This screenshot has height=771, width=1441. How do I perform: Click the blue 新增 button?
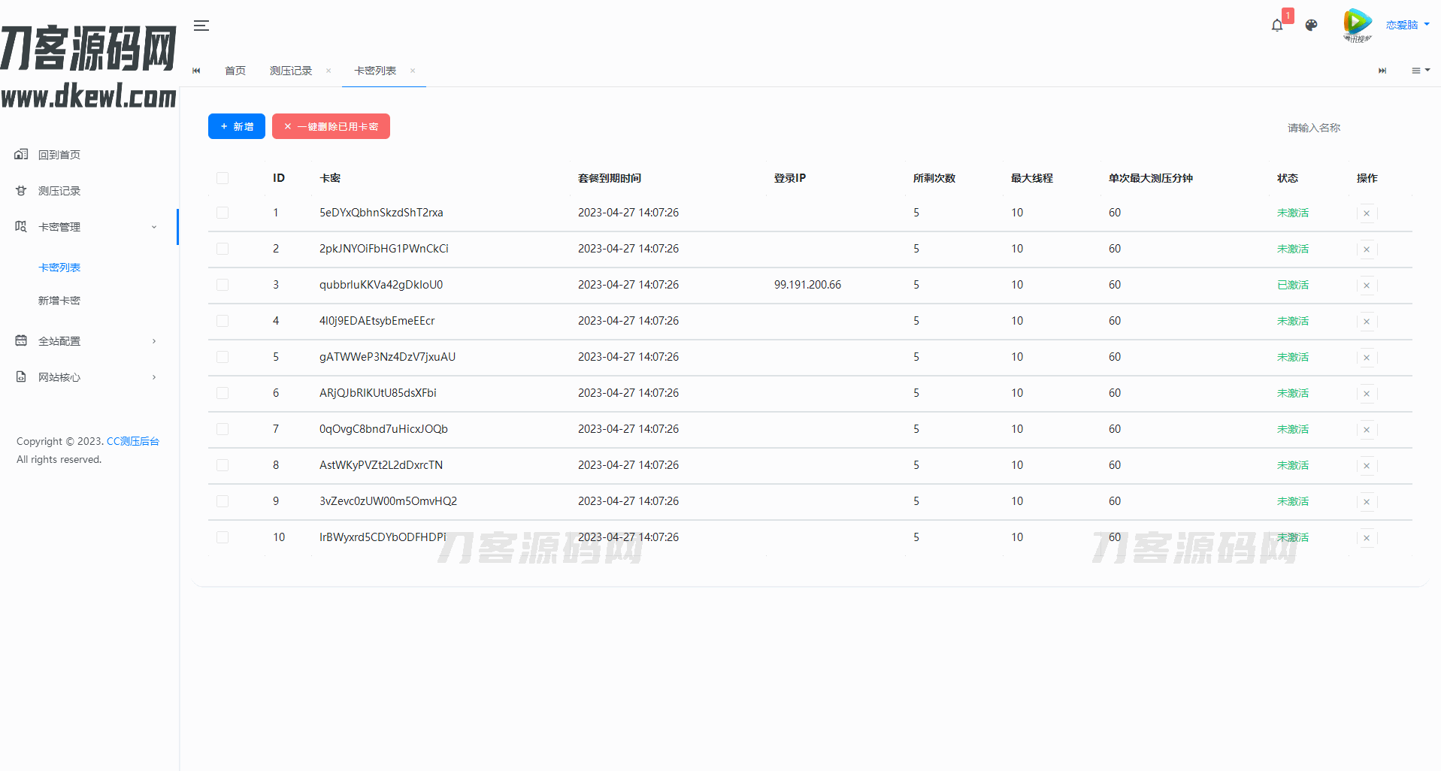236,126
